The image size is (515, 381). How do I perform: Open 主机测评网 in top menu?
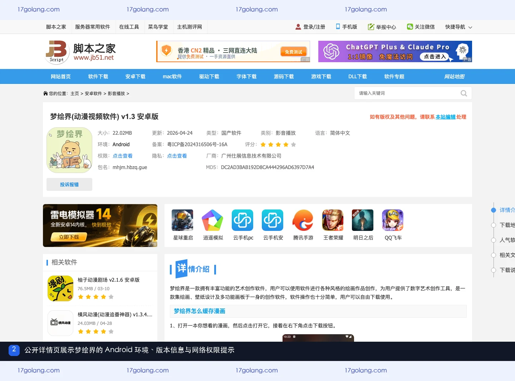[190, 27]
